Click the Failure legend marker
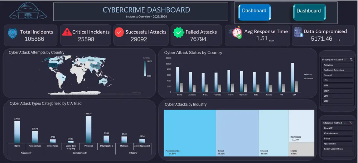Image resolution: width=358 pixels, height=163 pixels. point(305,75)
